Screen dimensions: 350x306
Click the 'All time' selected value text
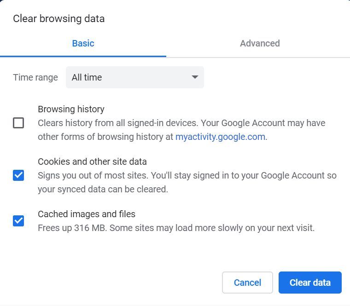pyautogui.click(x=87, y=77)
